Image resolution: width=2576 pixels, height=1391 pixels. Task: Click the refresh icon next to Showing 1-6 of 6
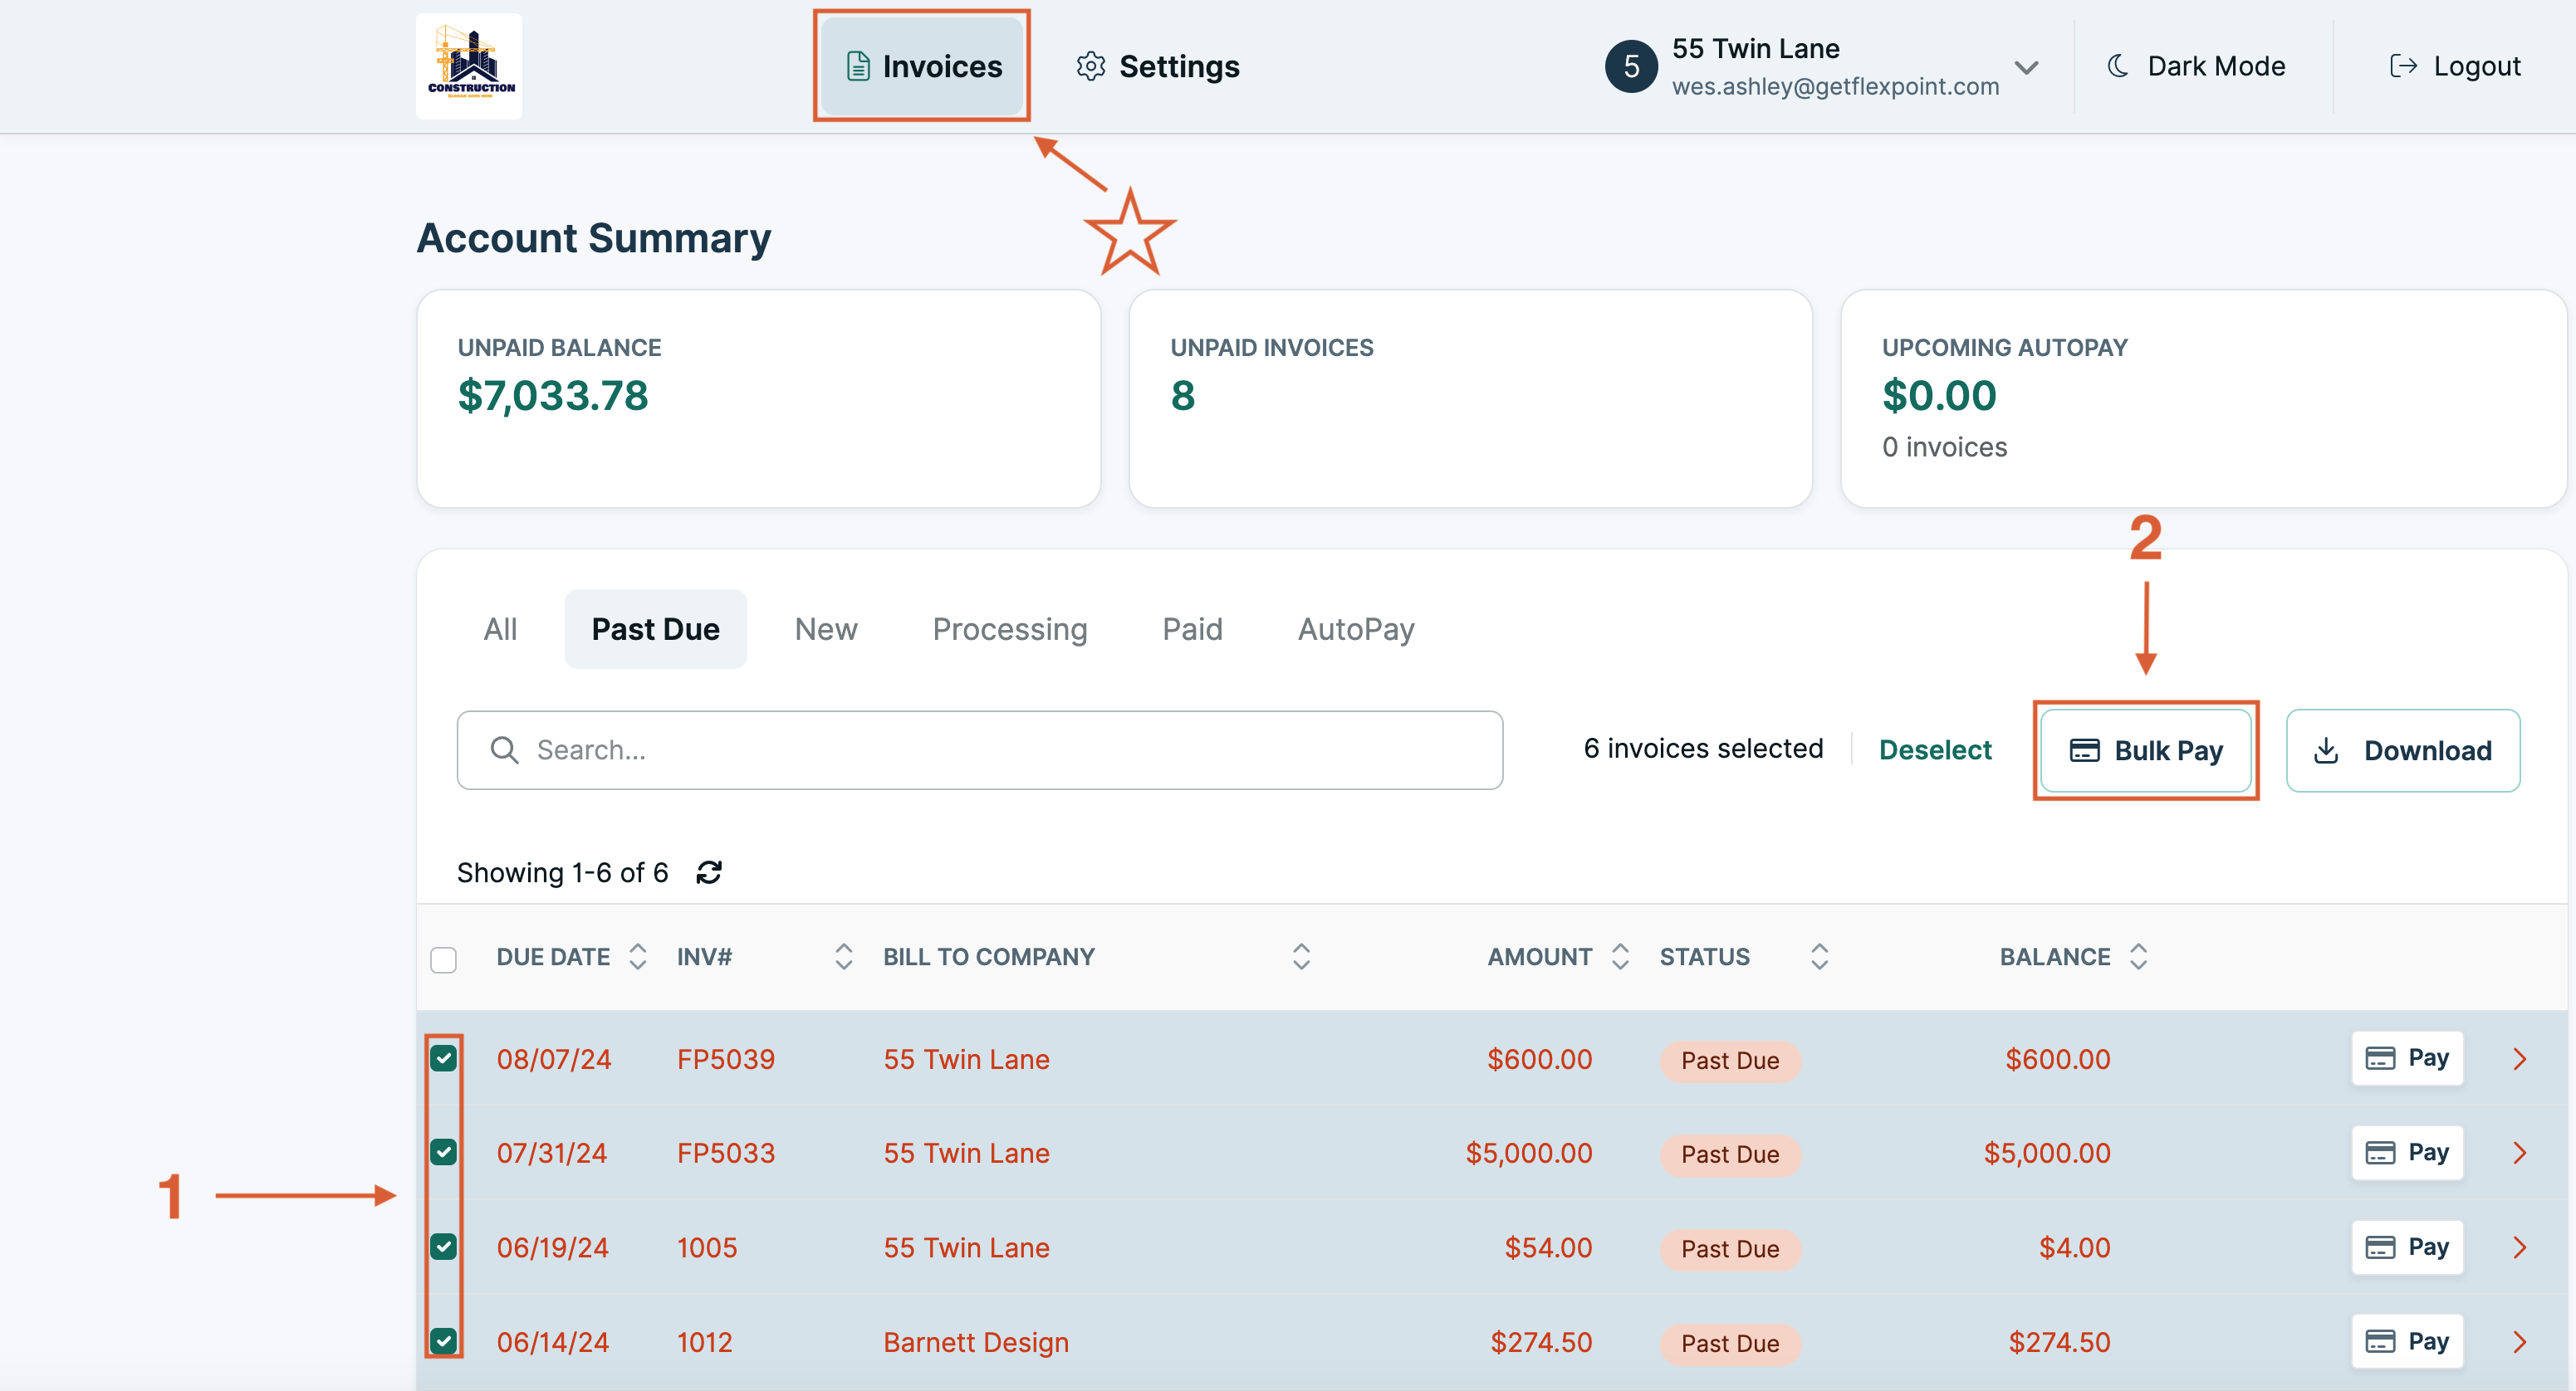coord(709,872)
